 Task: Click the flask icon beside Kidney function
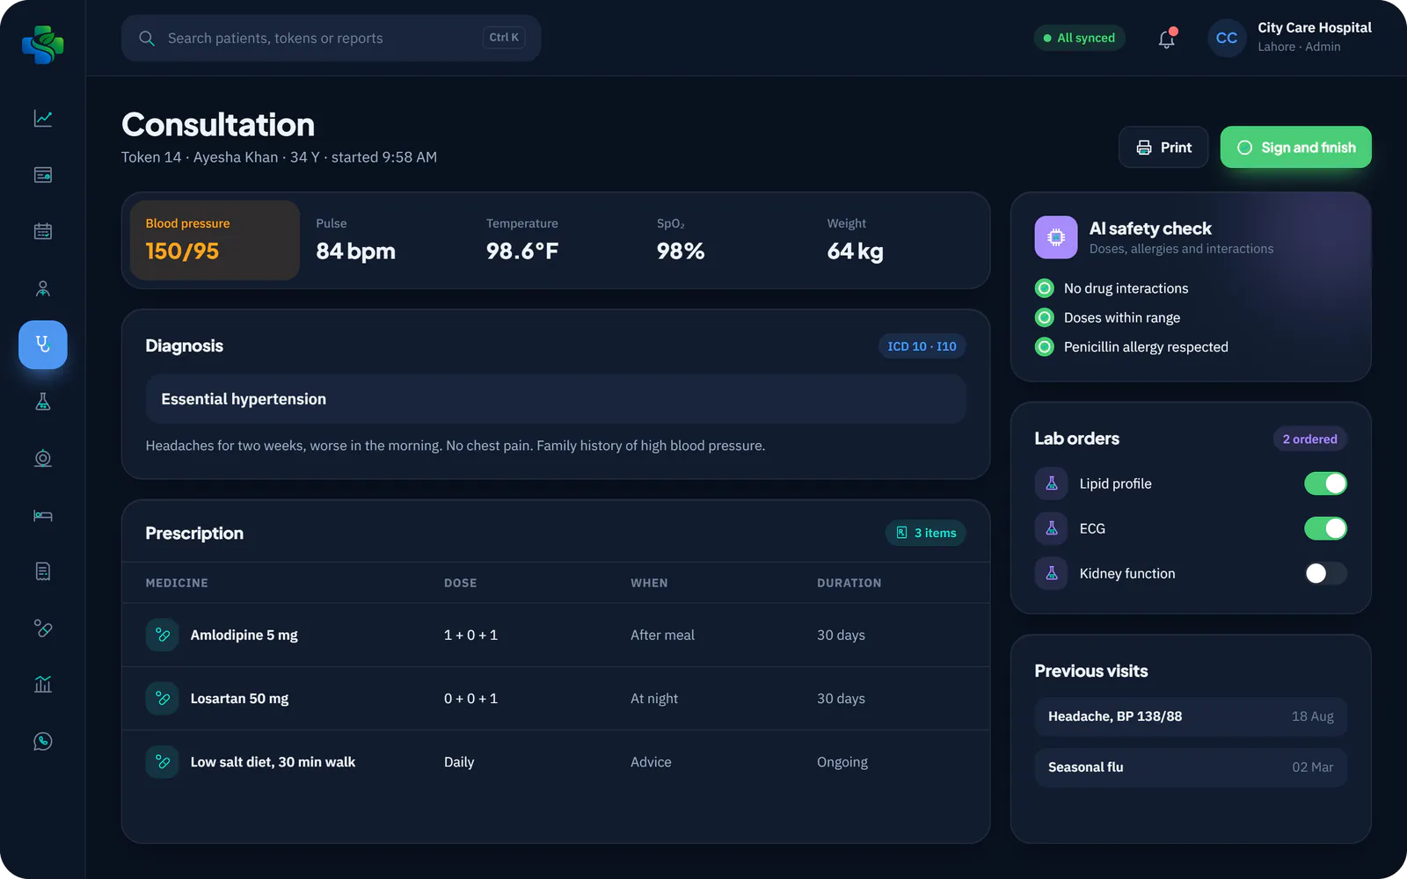1052,573
